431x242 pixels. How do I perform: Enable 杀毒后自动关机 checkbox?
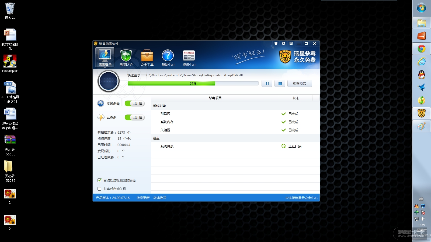point(99,189)
